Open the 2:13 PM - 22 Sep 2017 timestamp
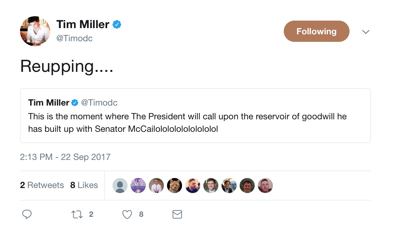 tap(65, 157)
